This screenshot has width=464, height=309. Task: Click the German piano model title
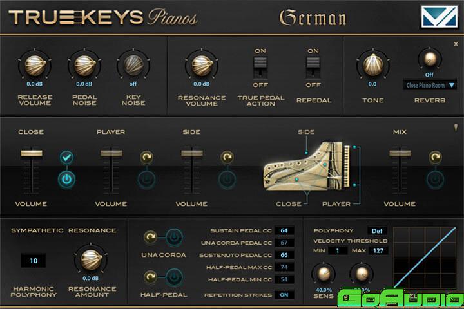click(x=313, y=18)
